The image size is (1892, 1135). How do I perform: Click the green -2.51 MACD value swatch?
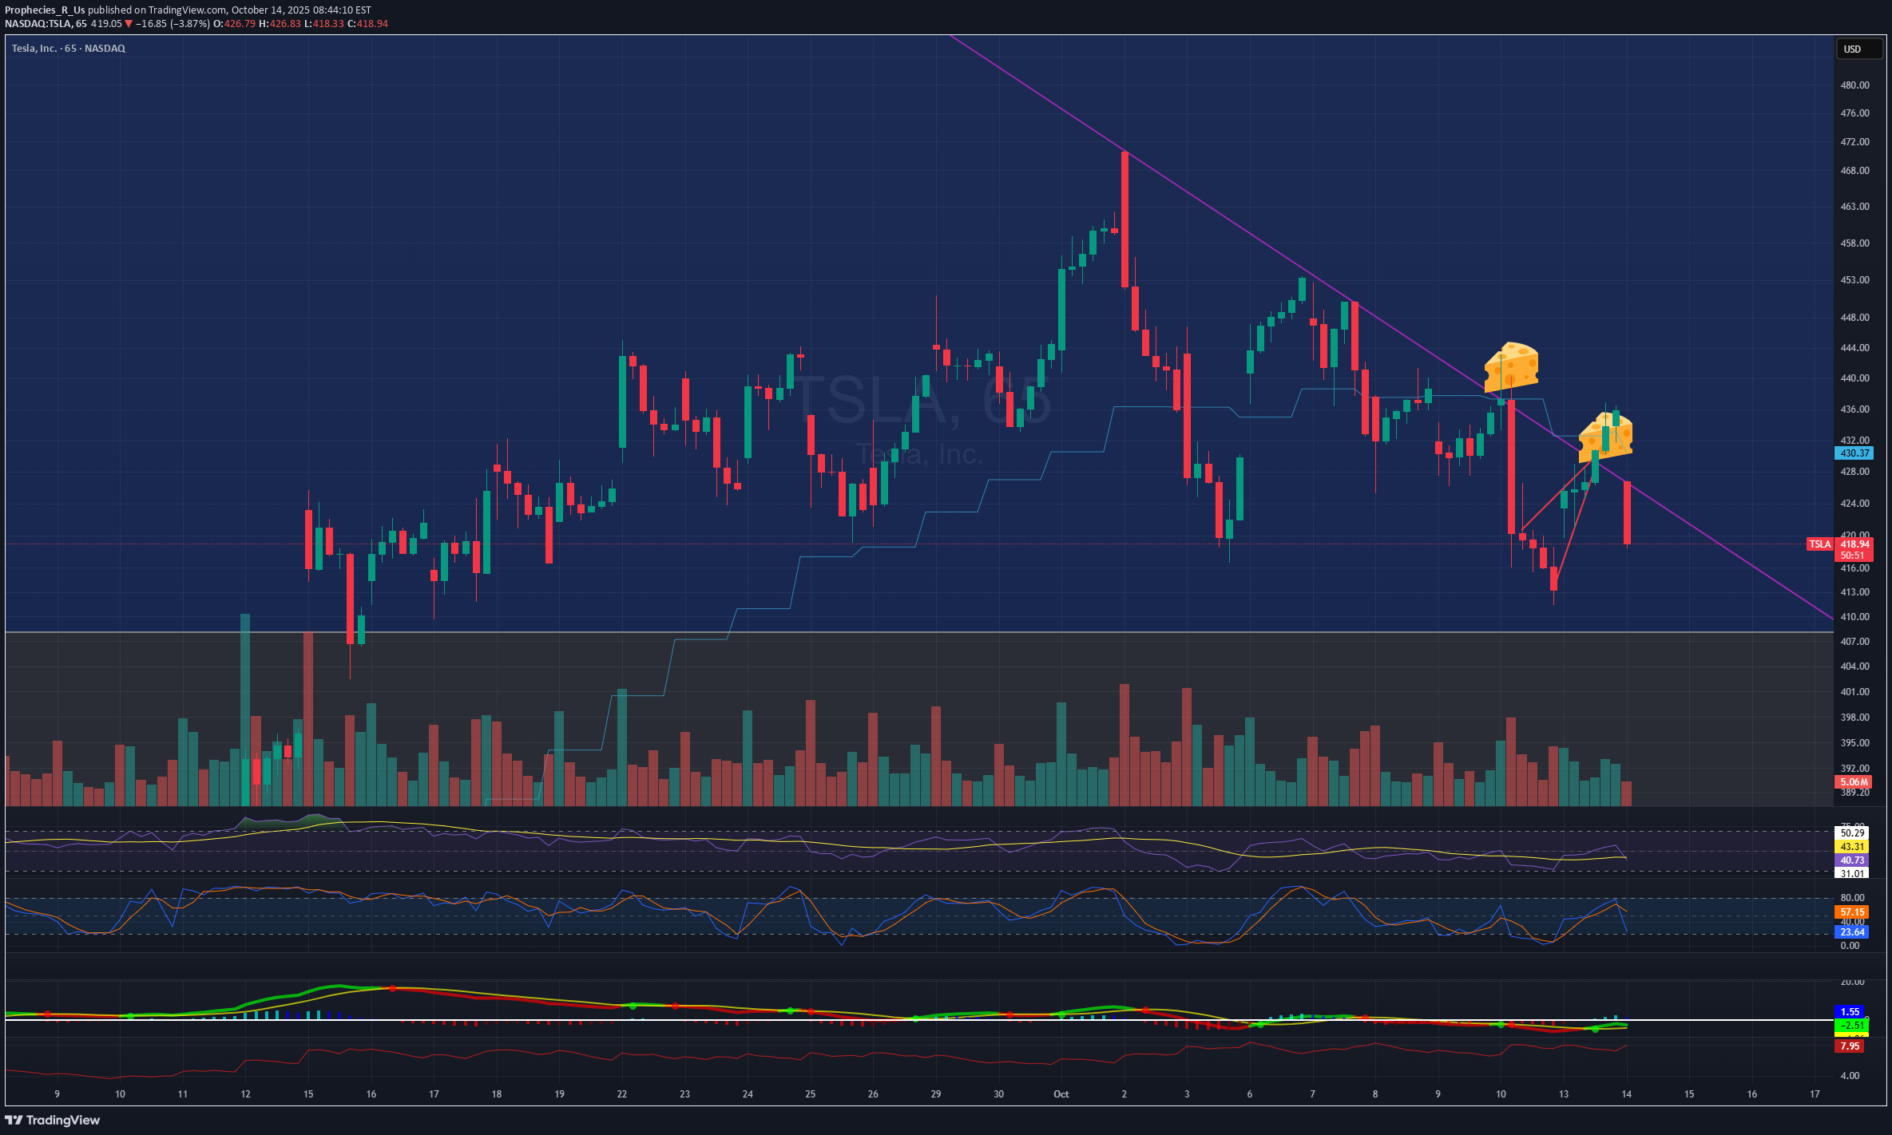point(1851,1026)
